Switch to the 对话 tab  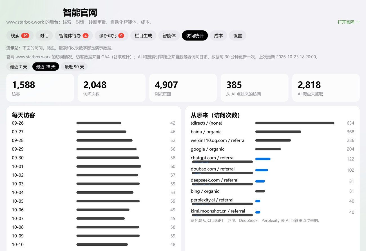click(x=44, y=36)
